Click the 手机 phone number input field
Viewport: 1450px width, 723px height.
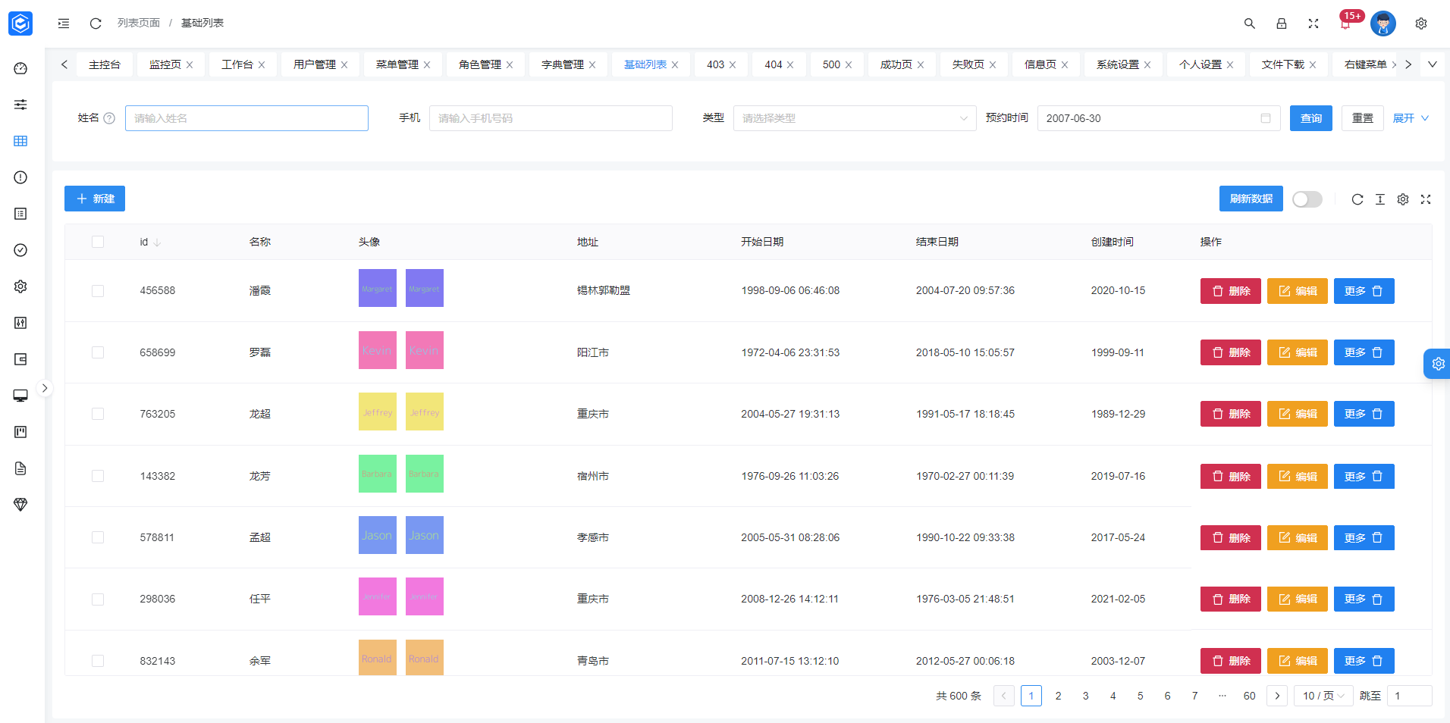(x=551, y=118)
